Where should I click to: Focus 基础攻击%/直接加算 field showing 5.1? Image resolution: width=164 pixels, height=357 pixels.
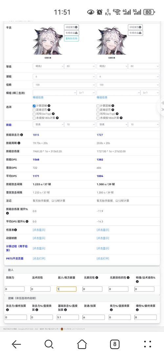coord(68,317)
